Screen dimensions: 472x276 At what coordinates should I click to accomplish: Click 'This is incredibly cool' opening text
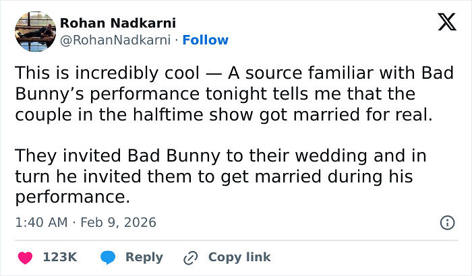coord(101,72)
